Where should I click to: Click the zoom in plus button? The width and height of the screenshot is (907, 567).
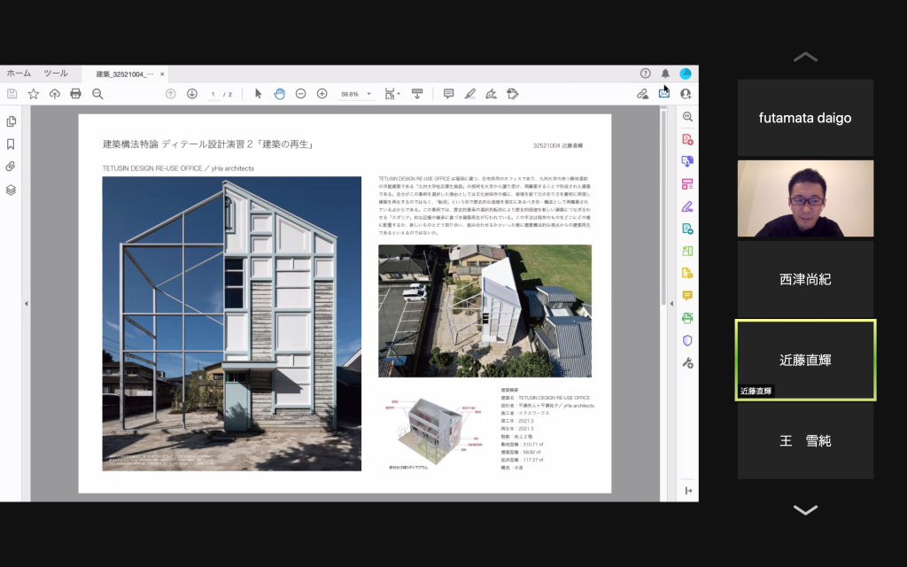click(x=322, y=94)
